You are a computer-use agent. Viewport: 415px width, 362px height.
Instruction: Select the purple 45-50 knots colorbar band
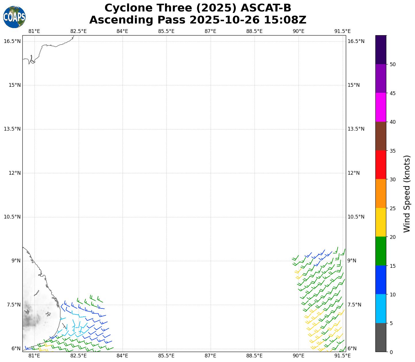tap(381, 78)
